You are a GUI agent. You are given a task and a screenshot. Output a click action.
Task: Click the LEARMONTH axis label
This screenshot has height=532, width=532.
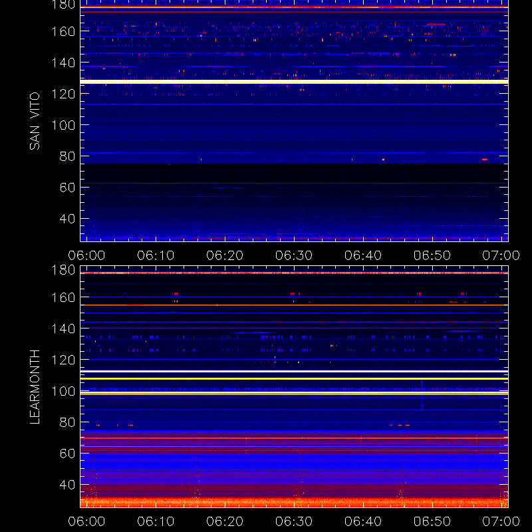(35, 387)
